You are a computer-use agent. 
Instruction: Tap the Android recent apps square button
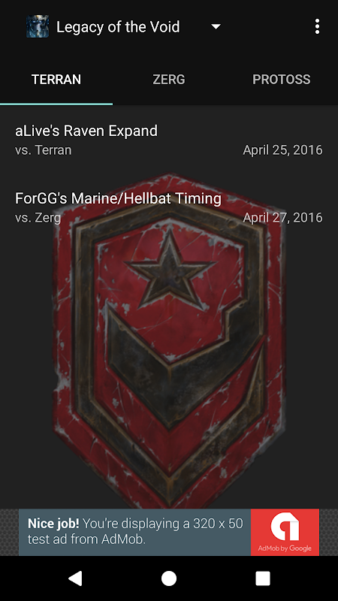pyautogui.click(x=263, y=578)
